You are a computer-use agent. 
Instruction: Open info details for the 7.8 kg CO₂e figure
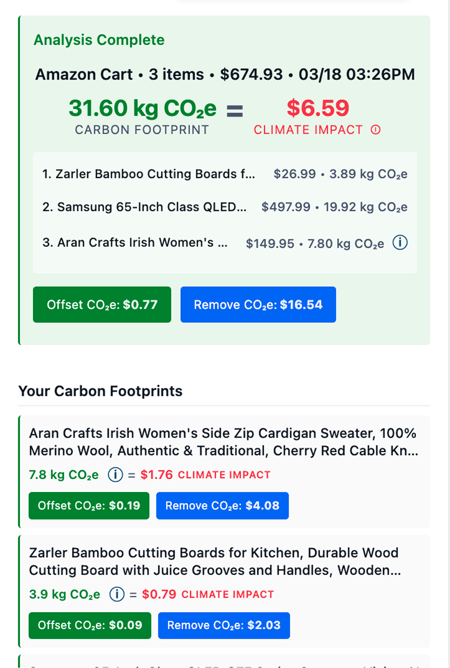(115, 475)
